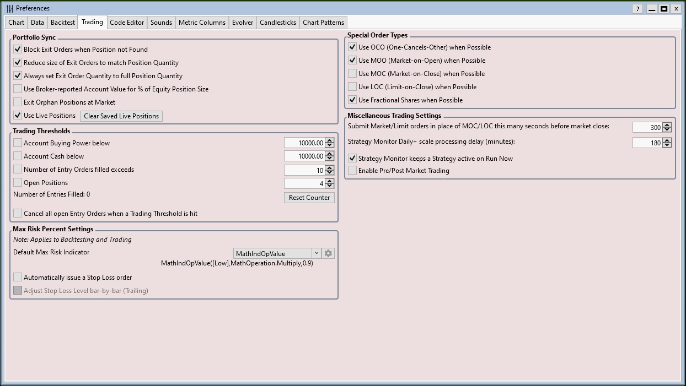This screenshot has height=386, width=686.
Task: Decrease Number of Entry Orders filled value
Action: click(x=330, y=172)
